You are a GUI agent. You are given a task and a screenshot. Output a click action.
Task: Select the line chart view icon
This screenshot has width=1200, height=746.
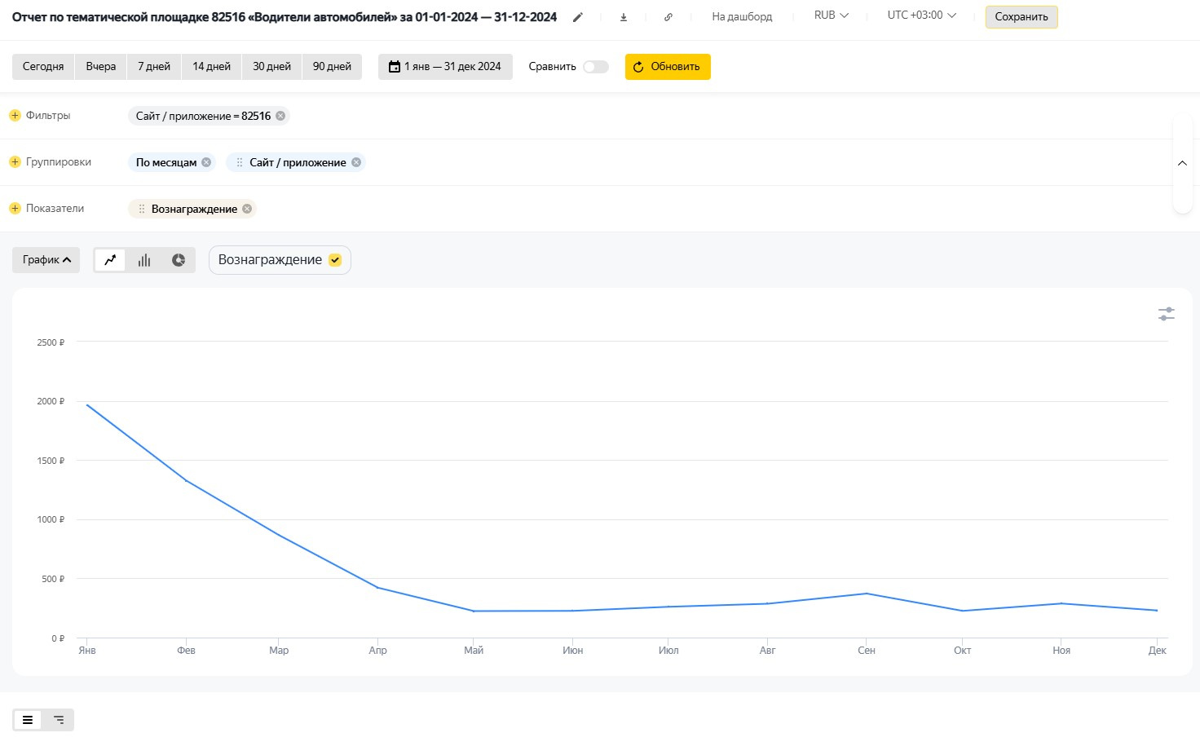[x=110, y=260]
